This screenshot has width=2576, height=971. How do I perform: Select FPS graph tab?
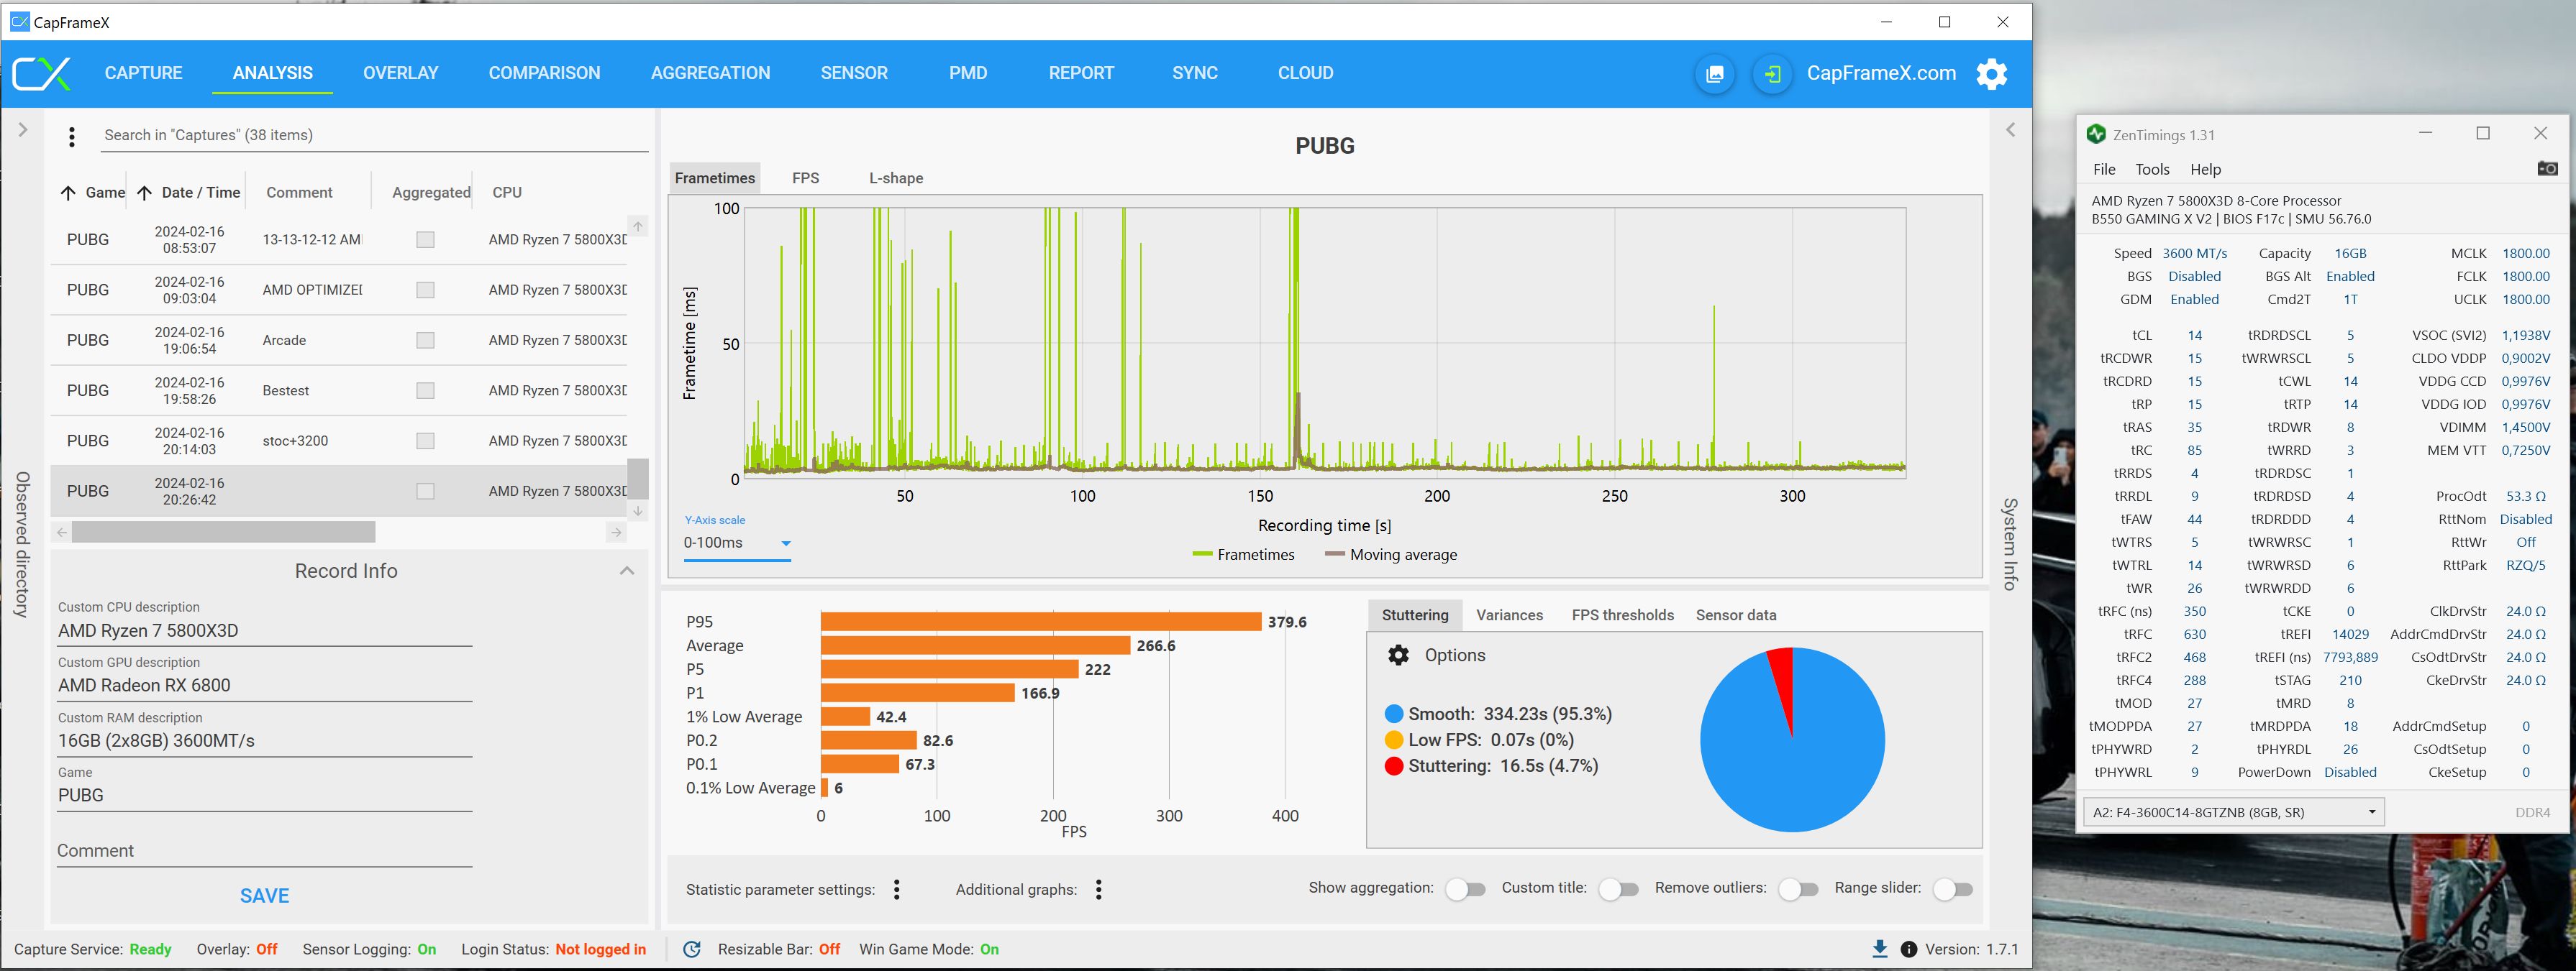tap(805, 178)
